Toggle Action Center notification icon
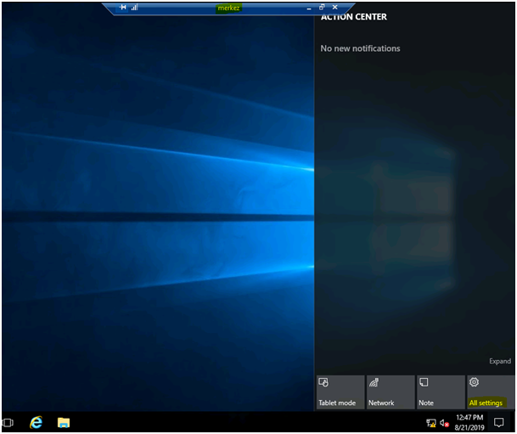The image size is (517, 434). pyautogui.click(x=499, y=422)
